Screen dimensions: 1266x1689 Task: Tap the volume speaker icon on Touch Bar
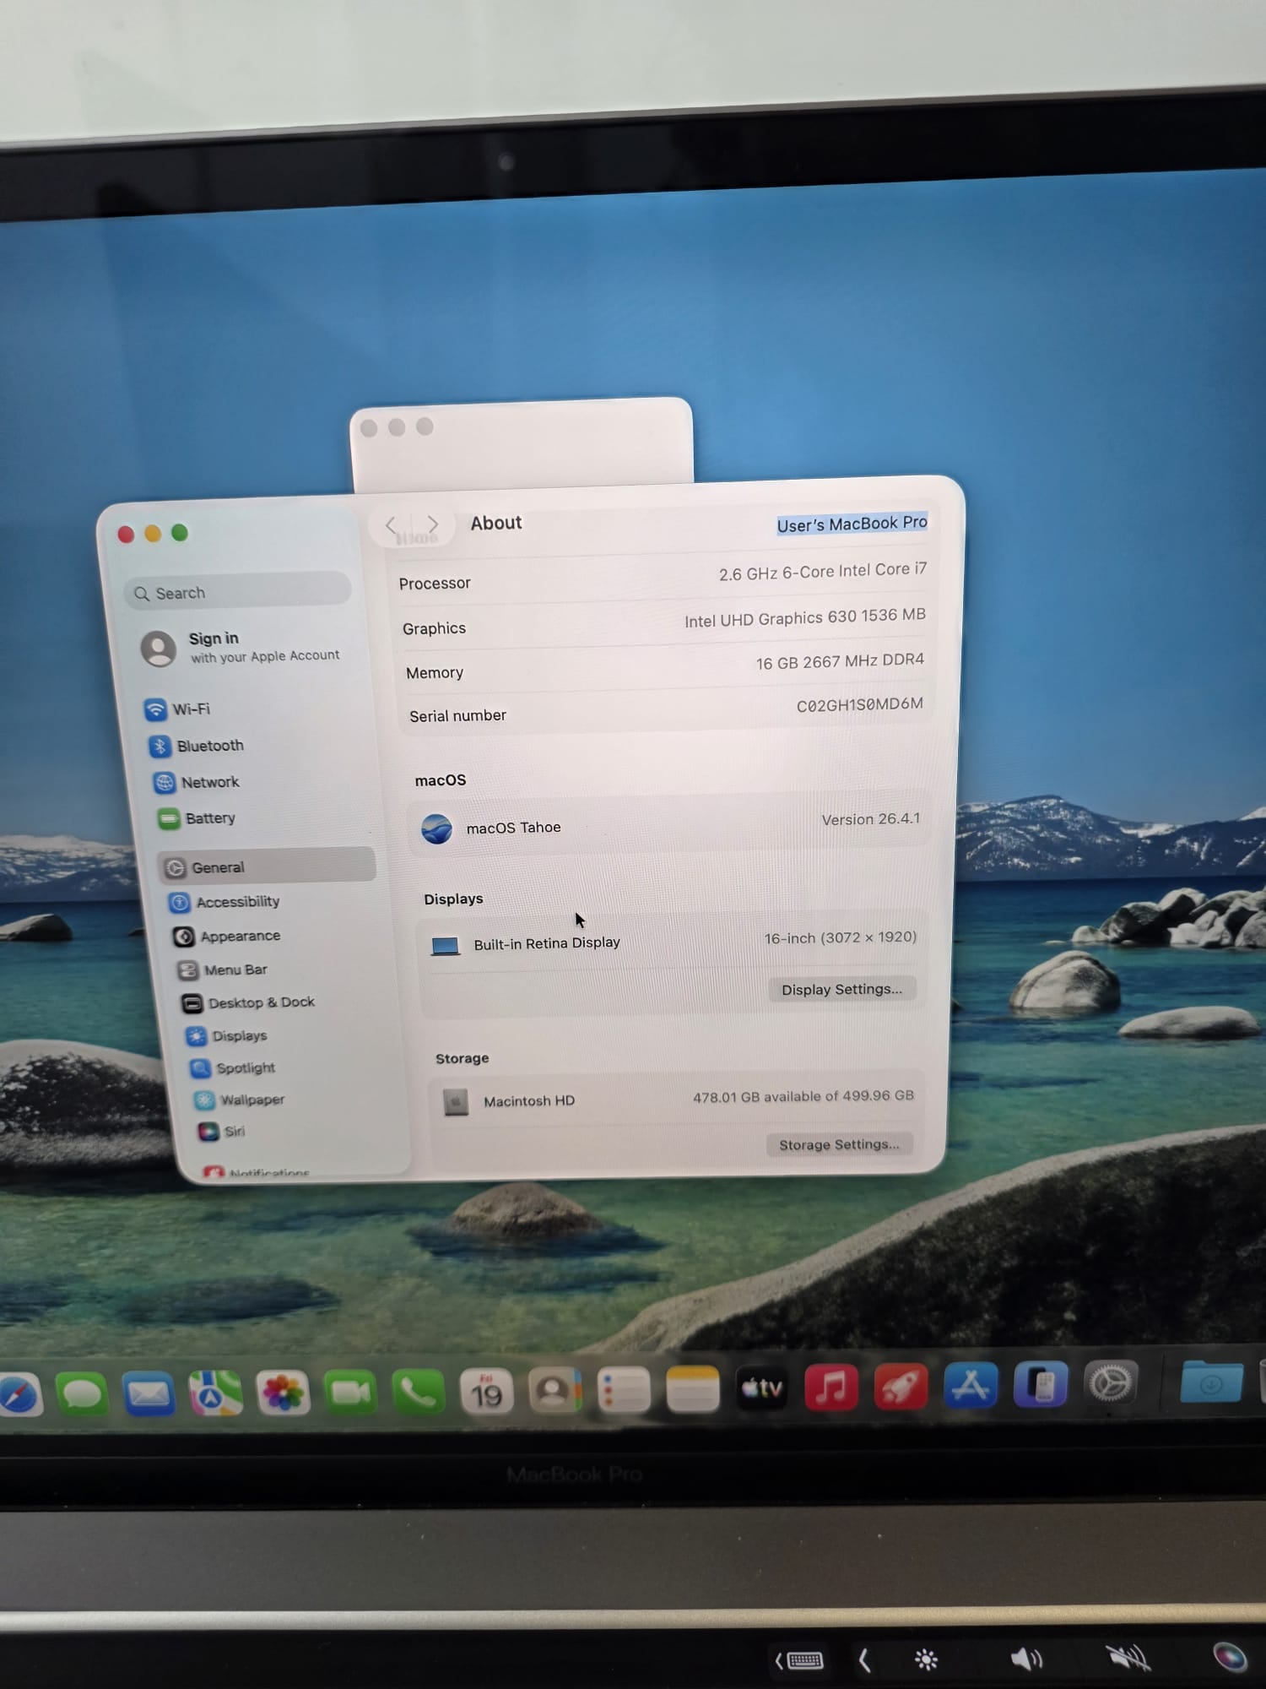pos(1026,1659)
